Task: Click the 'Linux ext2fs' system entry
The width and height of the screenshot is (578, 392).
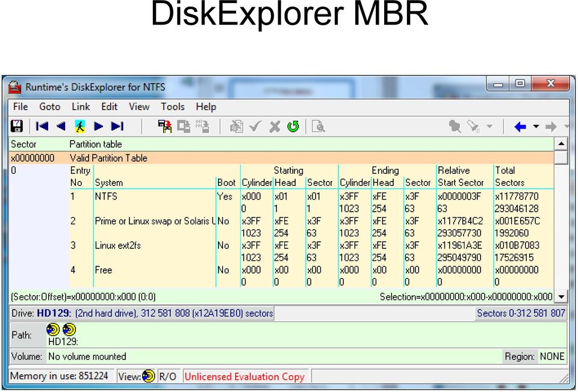Action: [117, 245]
